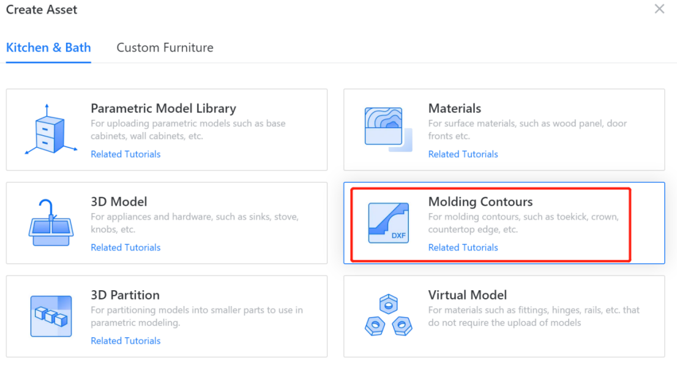677x380 pixels.
Task: Click the 3D Partition cubes icon
Action: pos(51,316)
